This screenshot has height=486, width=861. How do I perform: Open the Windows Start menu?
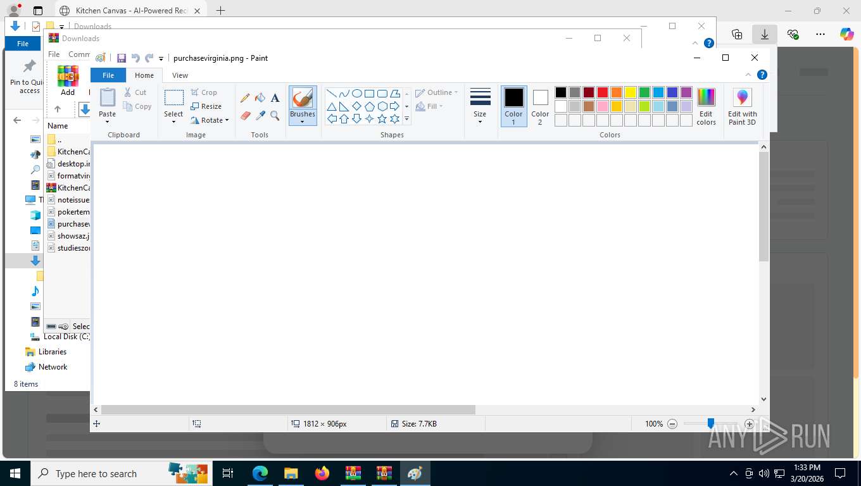15,473
